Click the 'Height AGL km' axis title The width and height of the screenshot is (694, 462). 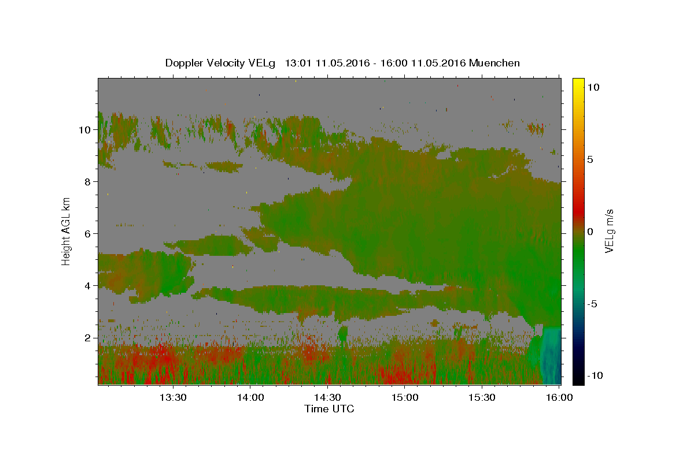(67, 231)
